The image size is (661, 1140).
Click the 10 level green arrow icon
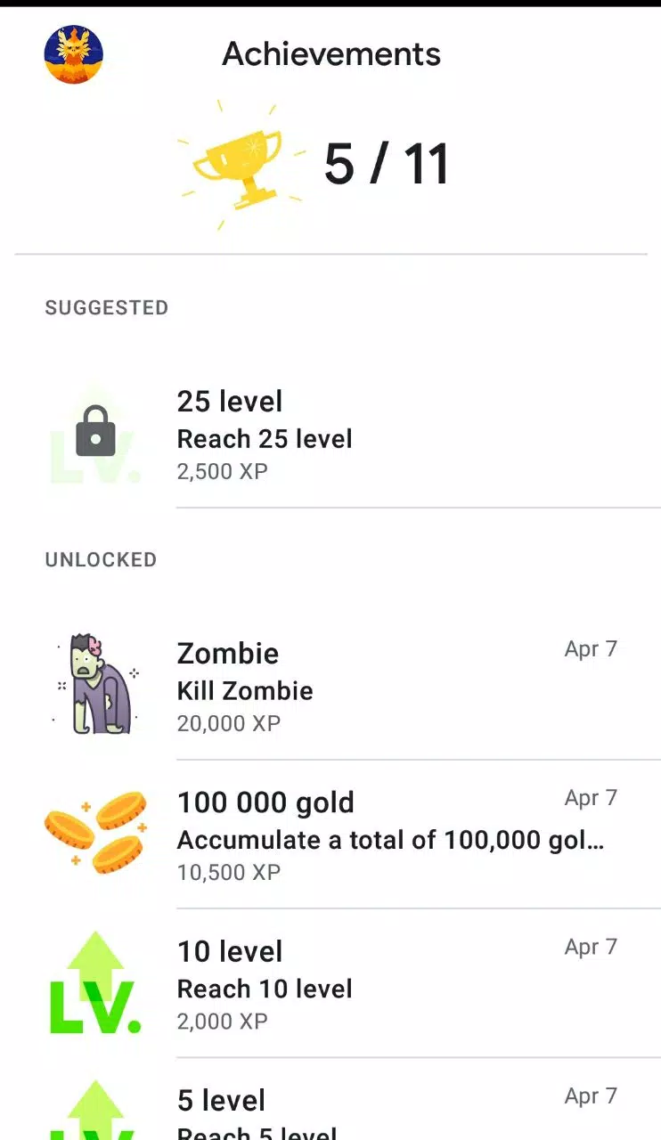tap(95, 983)
